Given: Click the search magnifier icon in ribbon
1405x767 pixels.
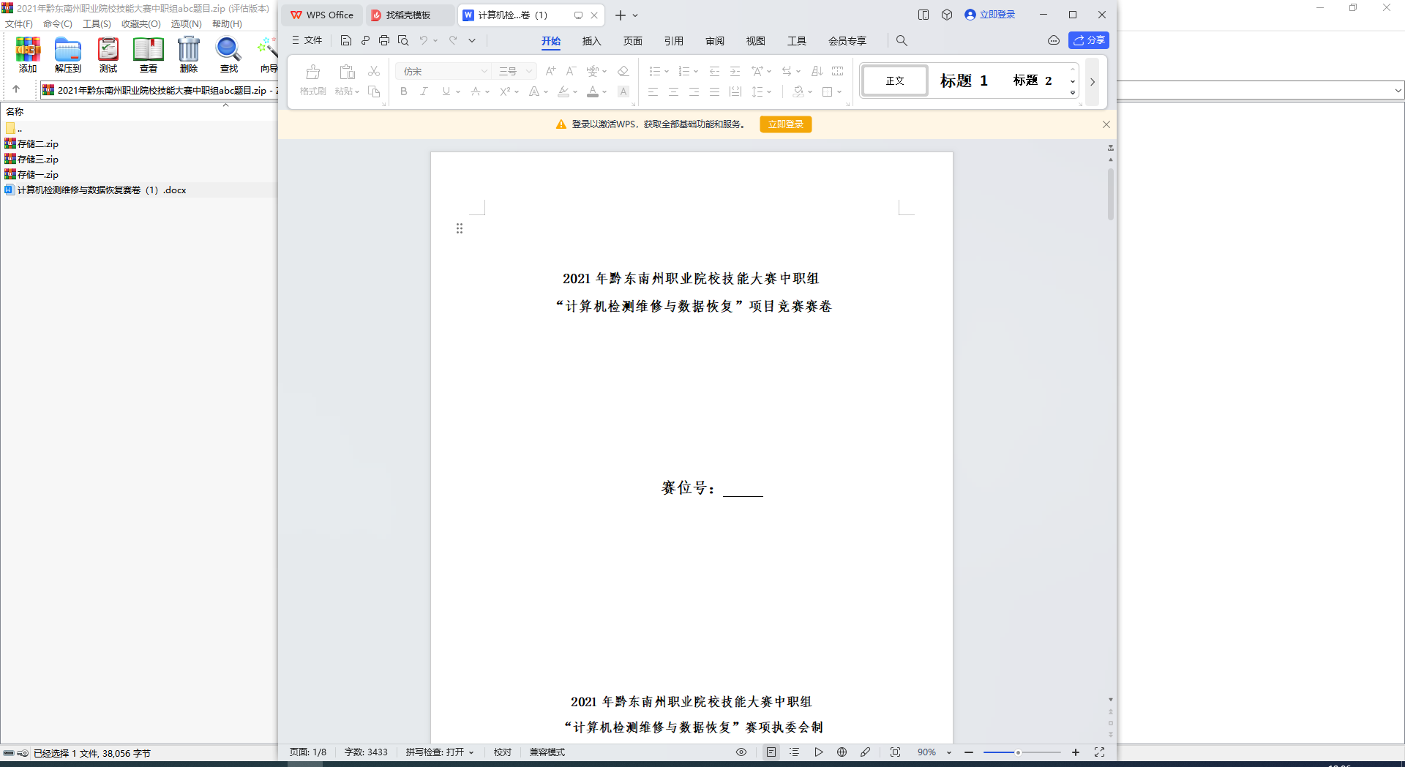Looking at the screenshot, I should point(902,41).
